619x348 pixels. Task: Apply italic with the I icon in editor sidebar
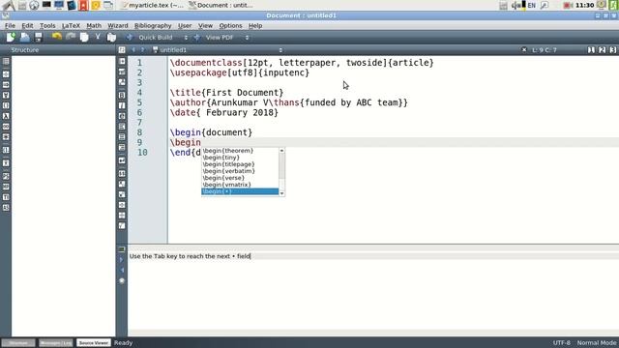tap(122, 105)
